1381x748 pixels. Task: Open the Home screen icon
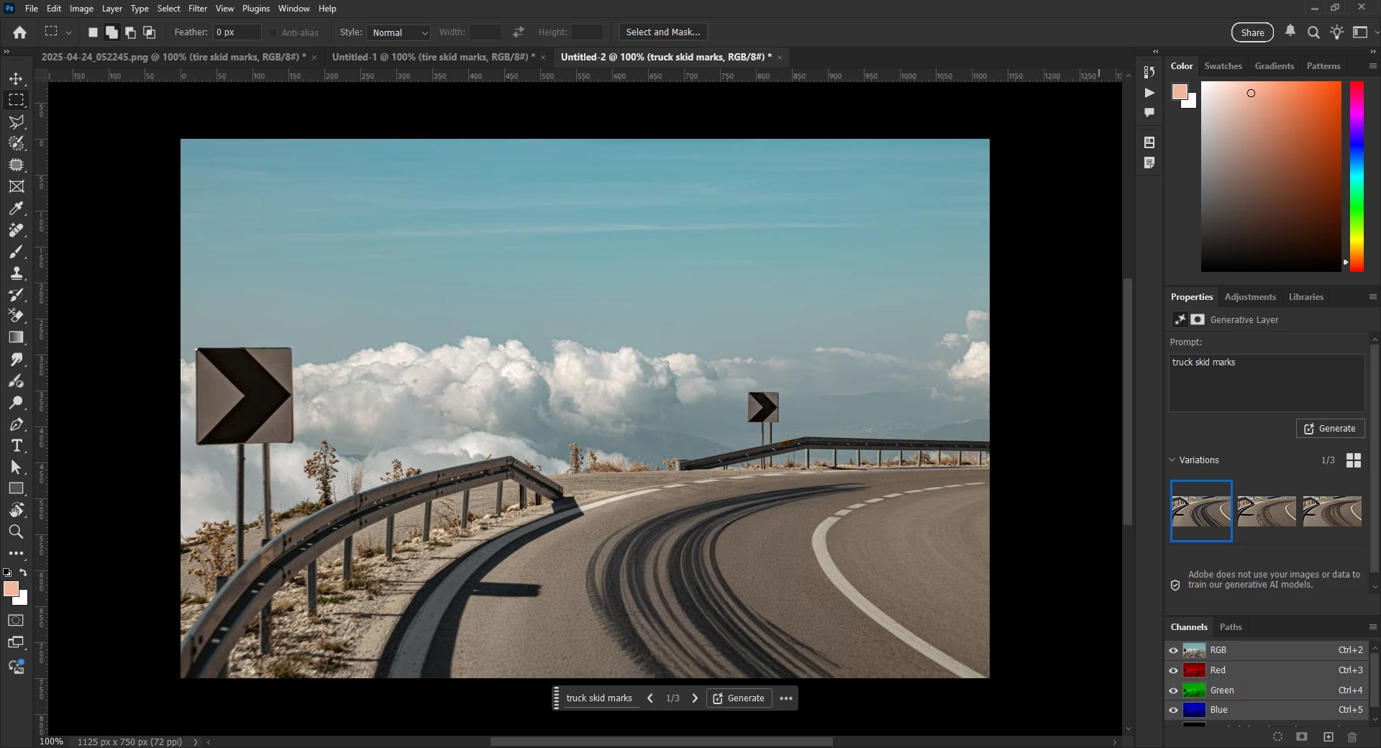[20, 32]
